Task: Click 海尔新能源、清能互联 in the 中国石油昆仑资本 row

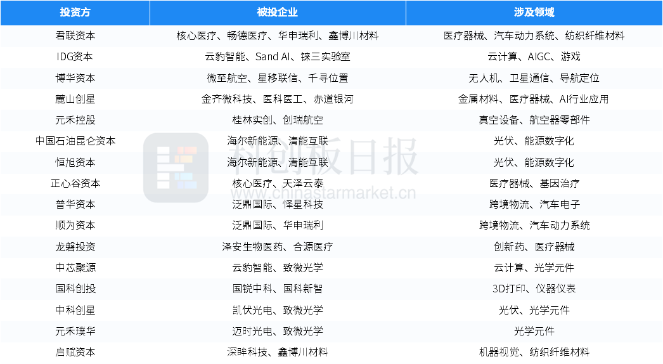Action: click(278, 141)
